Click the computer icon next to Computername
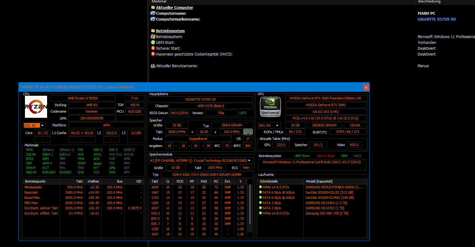 pyautogui.click(x=153, y=13)
